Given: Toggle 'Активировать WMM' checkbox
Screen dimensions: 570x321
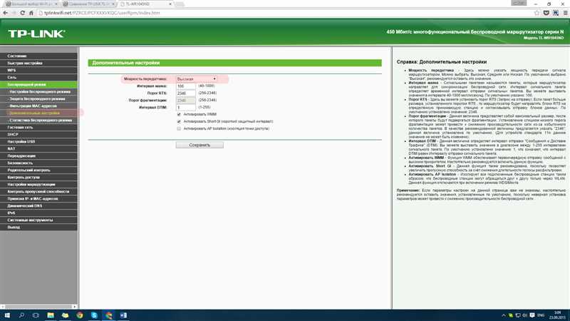Looking at the screenshot, I should (179, 114).
